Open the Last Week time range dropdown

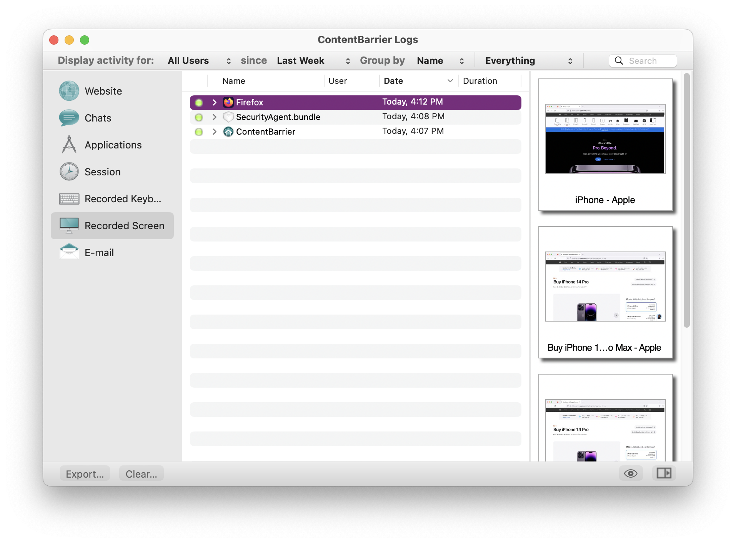coord(313,61)
